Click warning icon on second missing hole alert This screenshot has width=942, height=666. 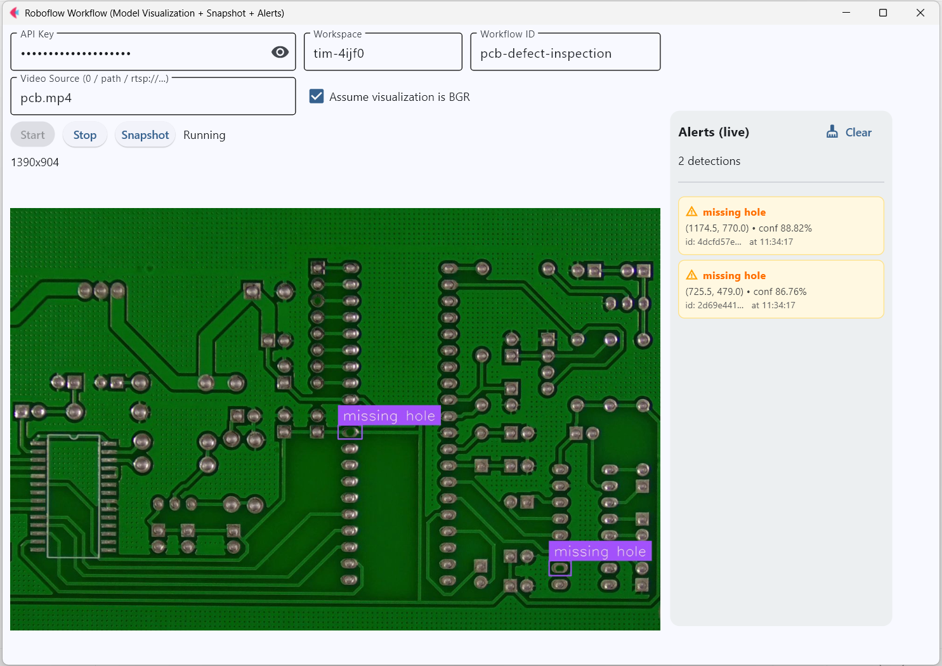[x=691, y=275]
